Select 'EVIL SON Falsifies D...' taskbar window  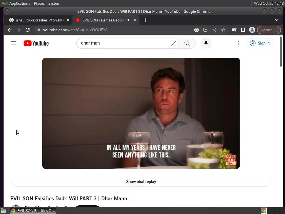(33, 211)
